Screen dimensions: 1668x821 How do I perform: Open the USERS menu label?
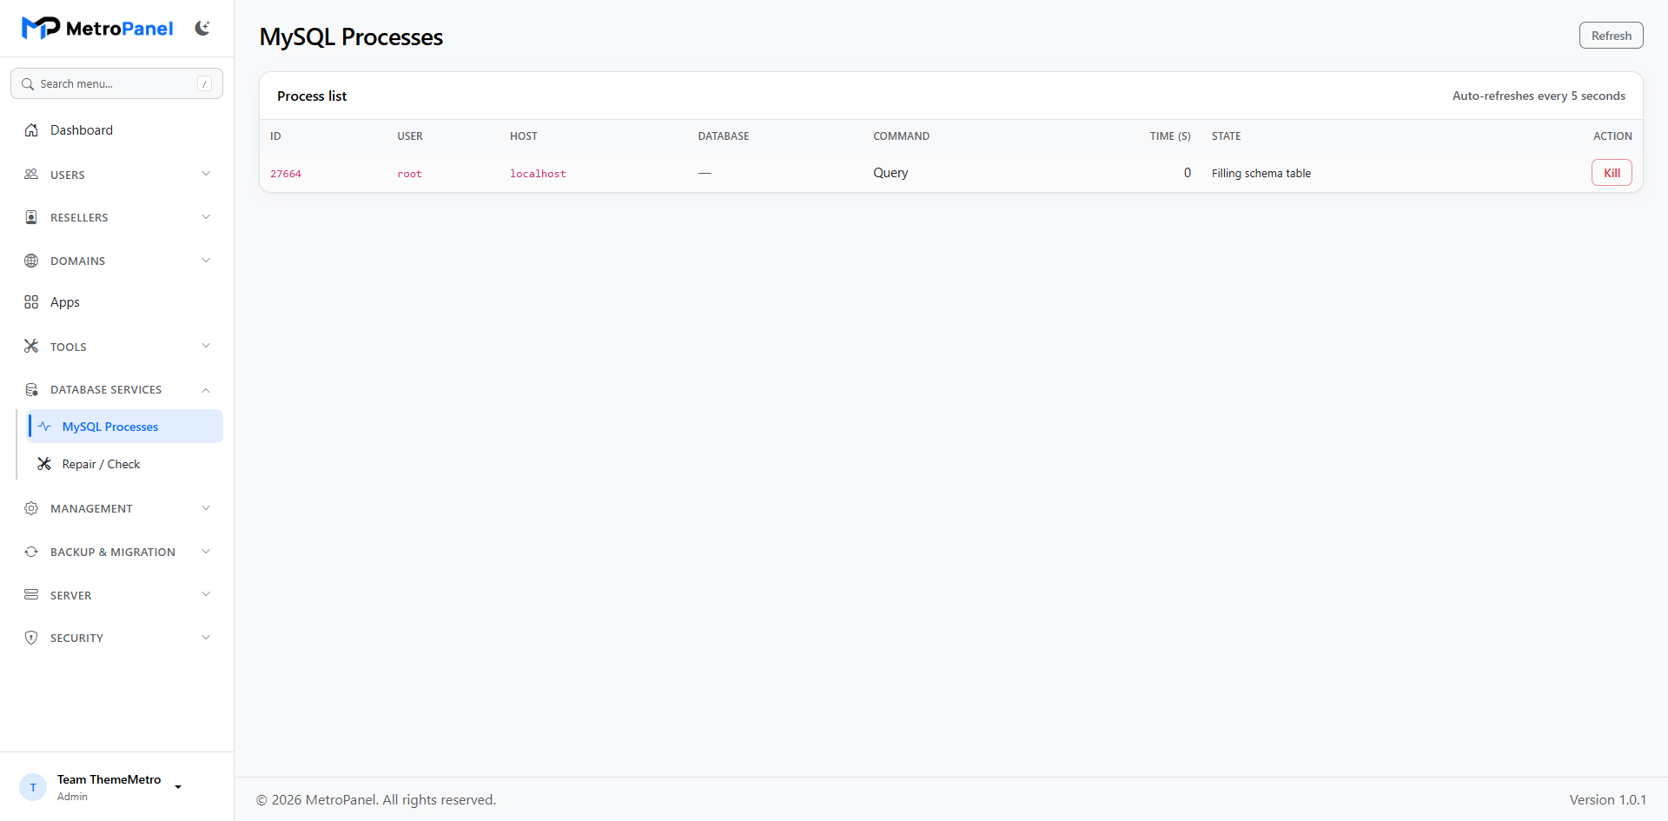(68, 175)
